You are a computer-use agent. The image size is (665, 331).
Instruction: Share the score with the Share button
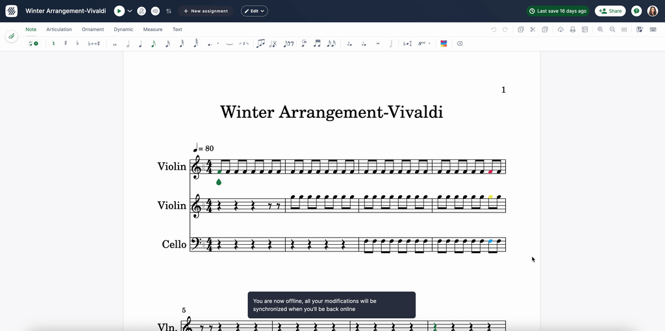(x=610, y=11)
